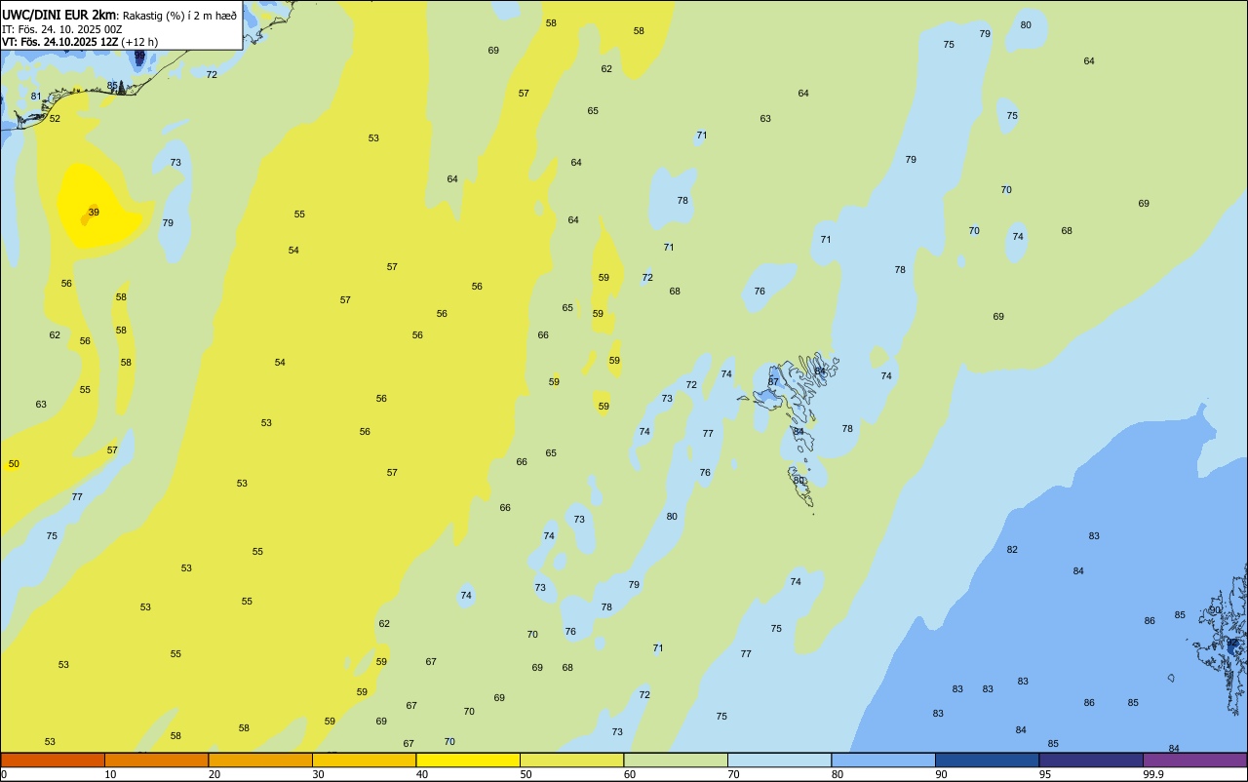This screenshot has width=1248, height=782.
Task: Pick the purple legend swatch above 99.9
Action: (x=1194, y=760)
